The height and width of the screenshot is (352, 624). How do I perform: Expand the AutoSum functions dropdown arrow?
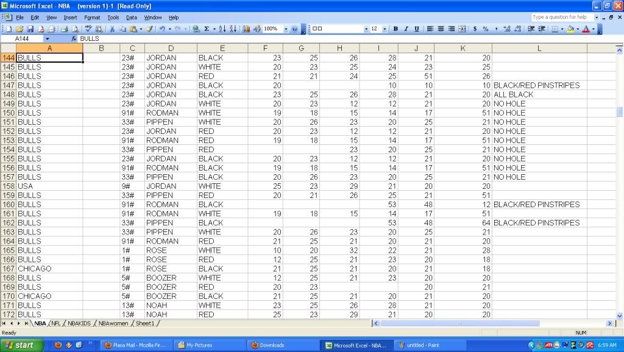point(214,29)
